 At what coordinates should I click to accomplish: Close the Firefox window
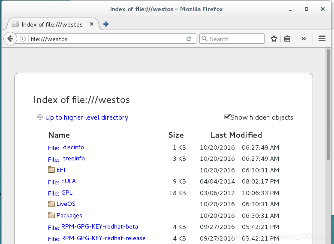tap(323, 9)
